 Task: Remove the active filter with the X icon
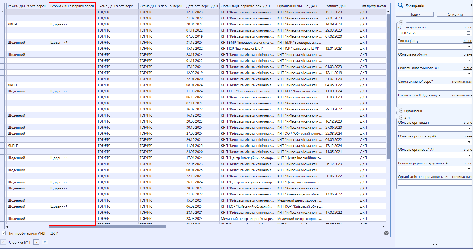(386, 233)
